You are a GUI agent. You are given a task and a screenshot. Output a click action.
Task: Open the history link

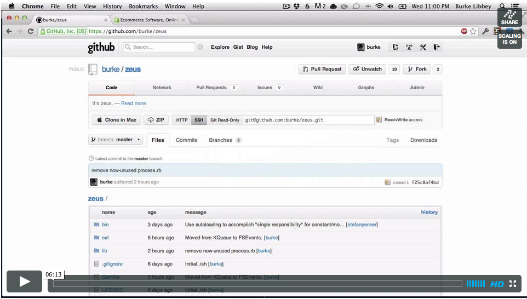(x=429, y=212)
